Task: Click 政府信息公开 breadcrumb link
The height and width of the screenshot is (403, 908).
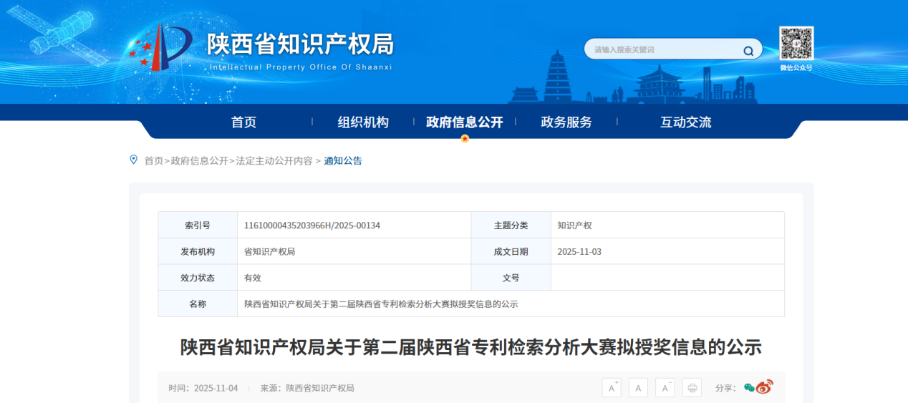Action: click(199, 161)
